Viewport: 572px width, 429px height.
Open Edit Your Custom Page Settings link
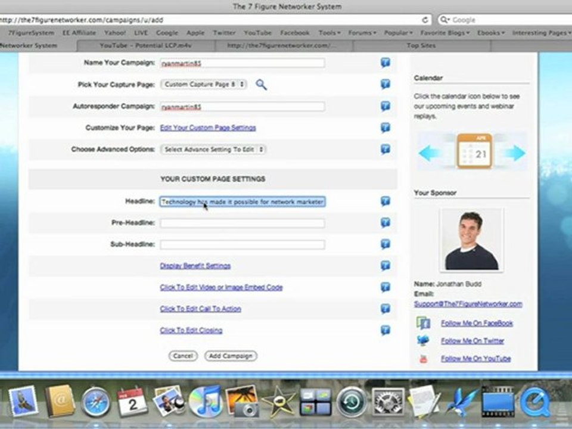point(208,128)
